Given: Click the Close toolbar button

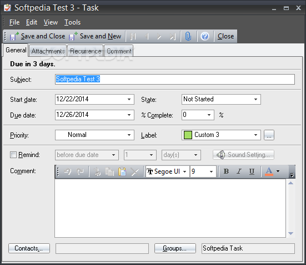Looking at the screenshot, I should (x=225, y=36).
